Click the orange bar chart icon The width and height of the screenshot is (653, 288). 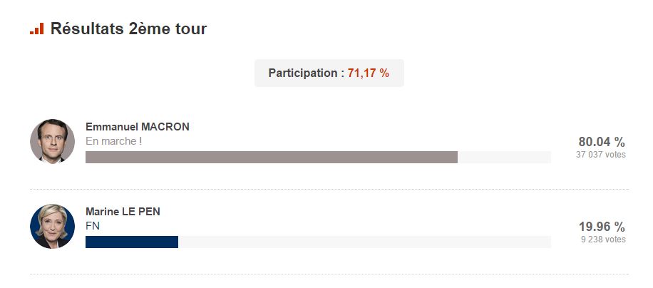36,29
